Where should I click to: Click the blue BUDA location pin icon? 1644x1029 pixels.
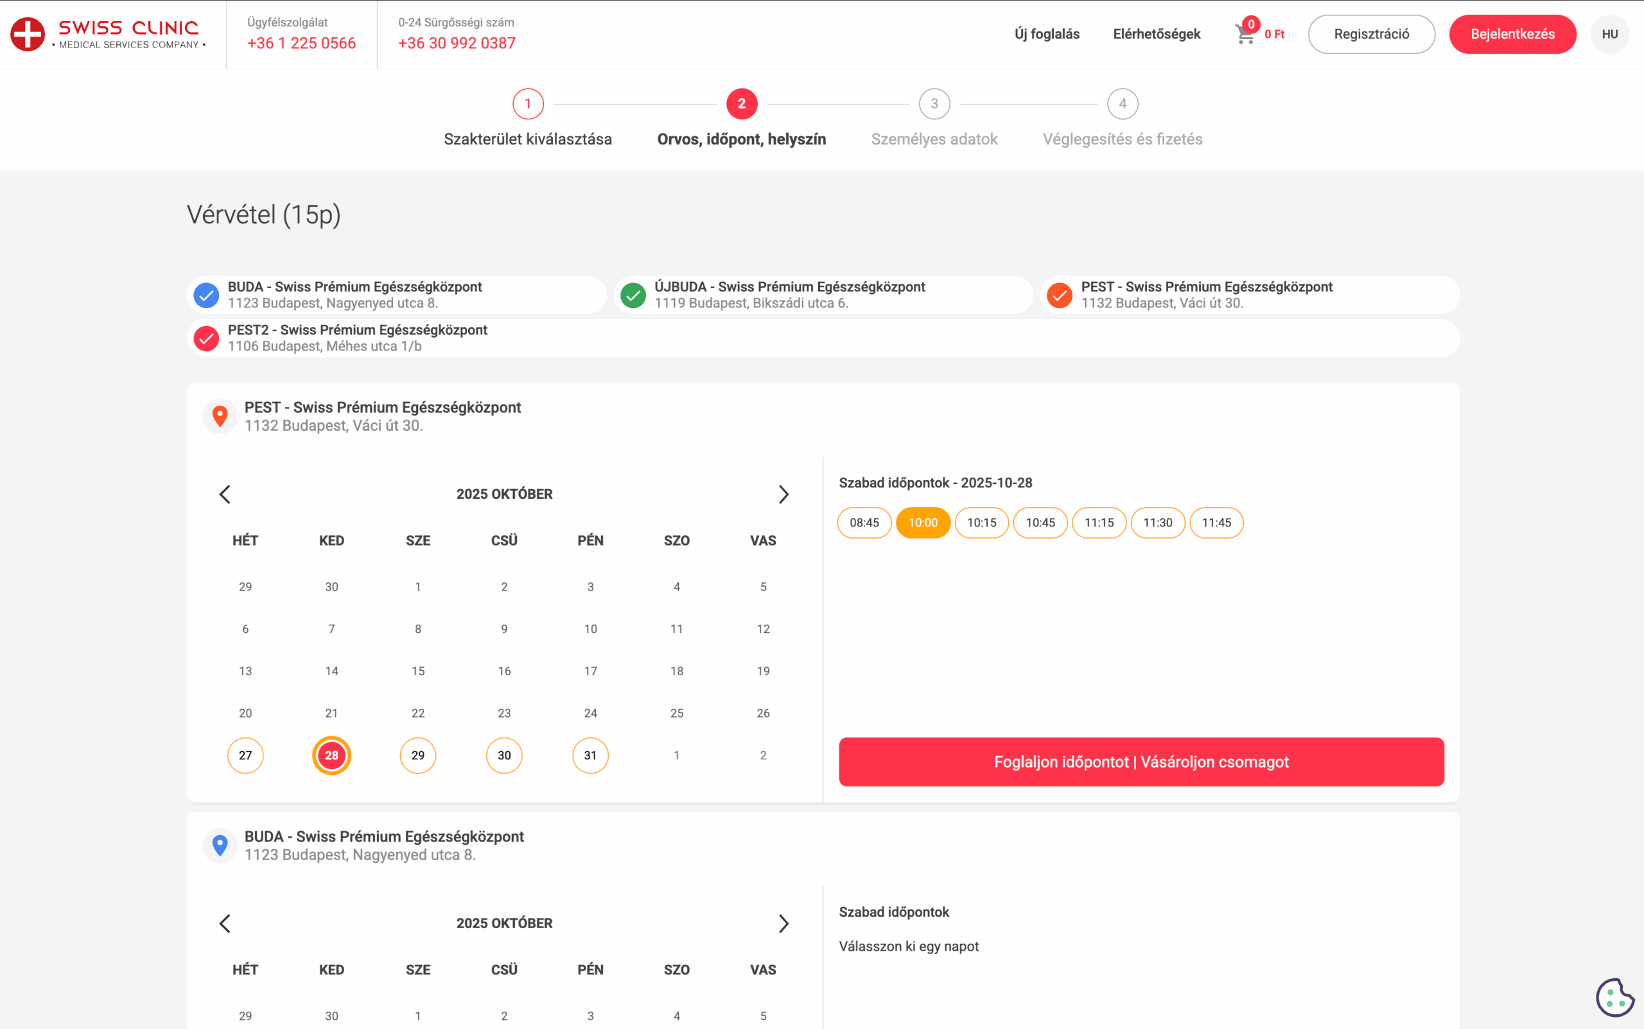220,845
